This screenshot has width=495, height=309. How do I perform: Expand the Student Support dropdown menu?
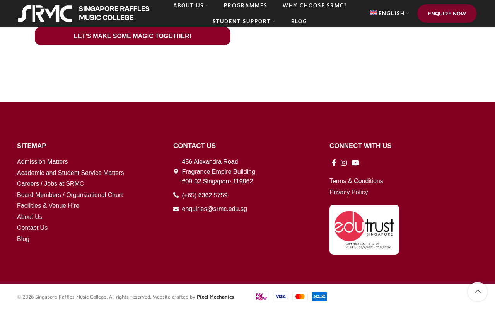pyautogui.click(x=244, y=21)
